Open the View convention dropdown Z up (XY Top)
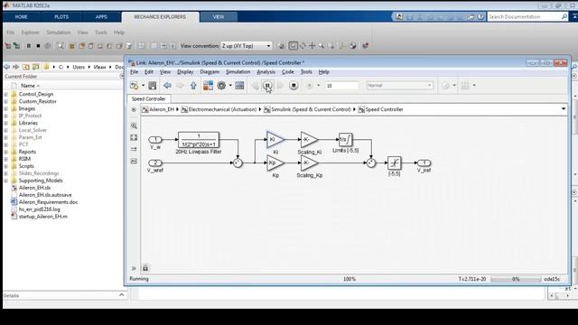The width and height of the screenshot is (578, 325). point(247,46)
